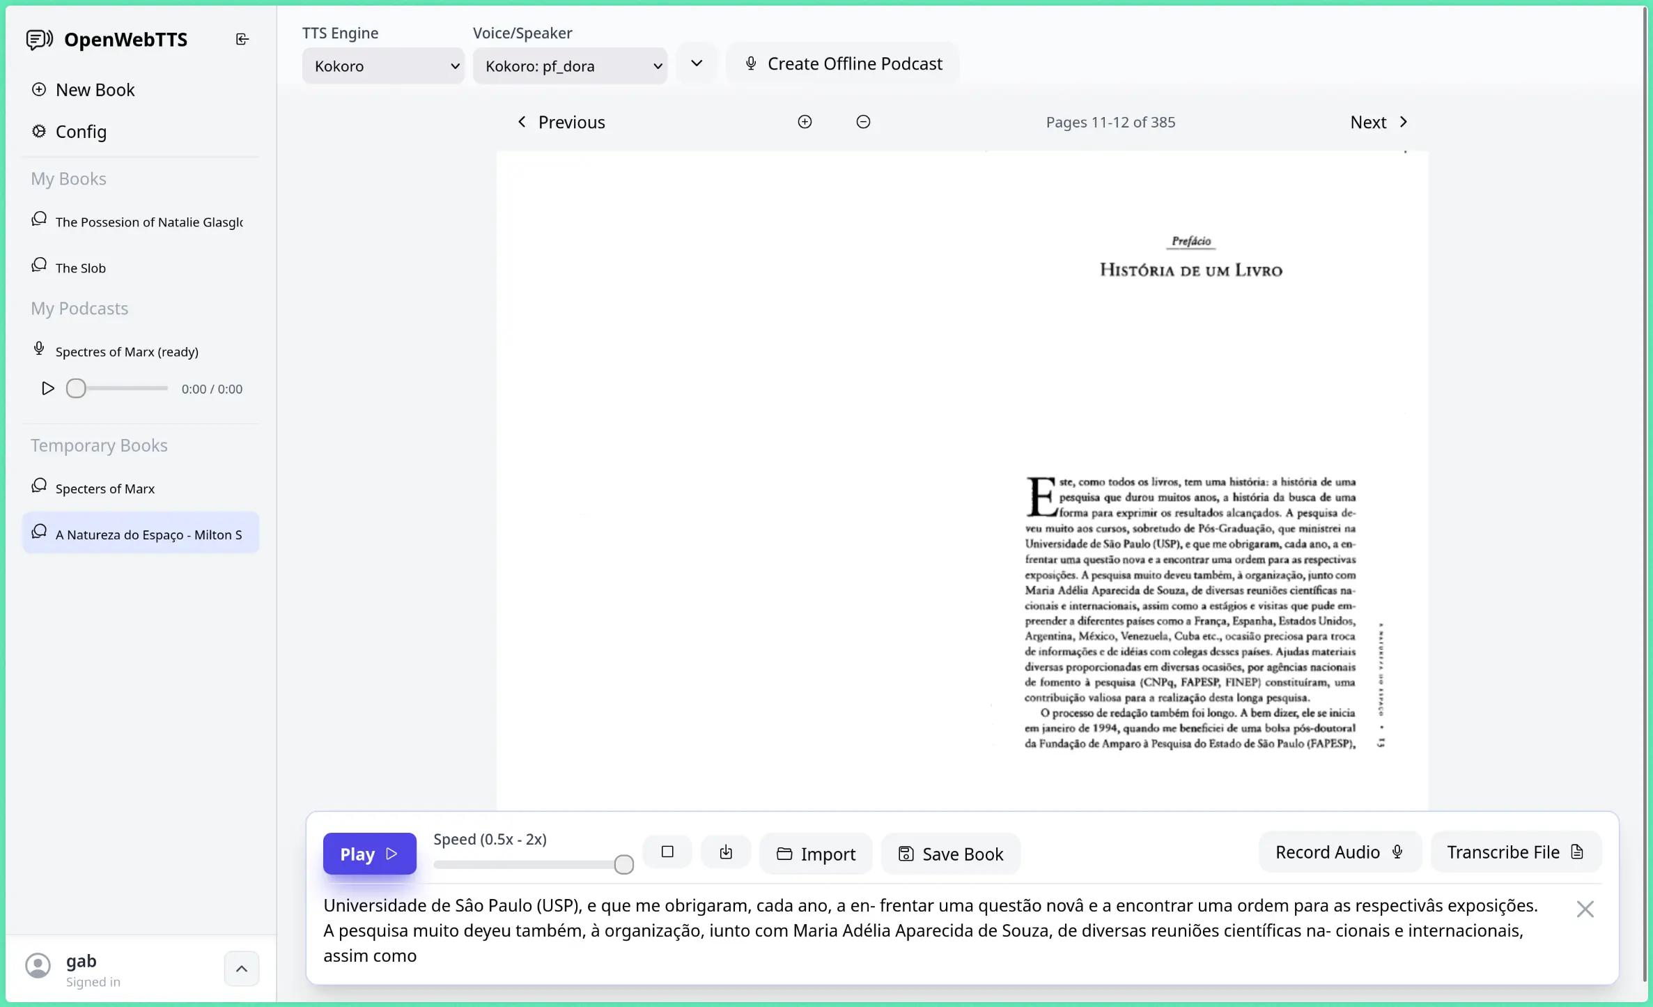Screen dimensions: 1653x1007
Task: Expand the chevron next to the voice selector
Action: 697,63
